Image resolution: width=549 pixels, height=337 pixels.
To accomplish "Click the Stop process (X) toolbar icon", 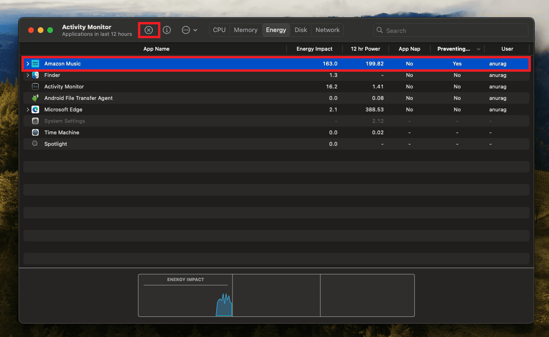I will click(x=149, y=30).
